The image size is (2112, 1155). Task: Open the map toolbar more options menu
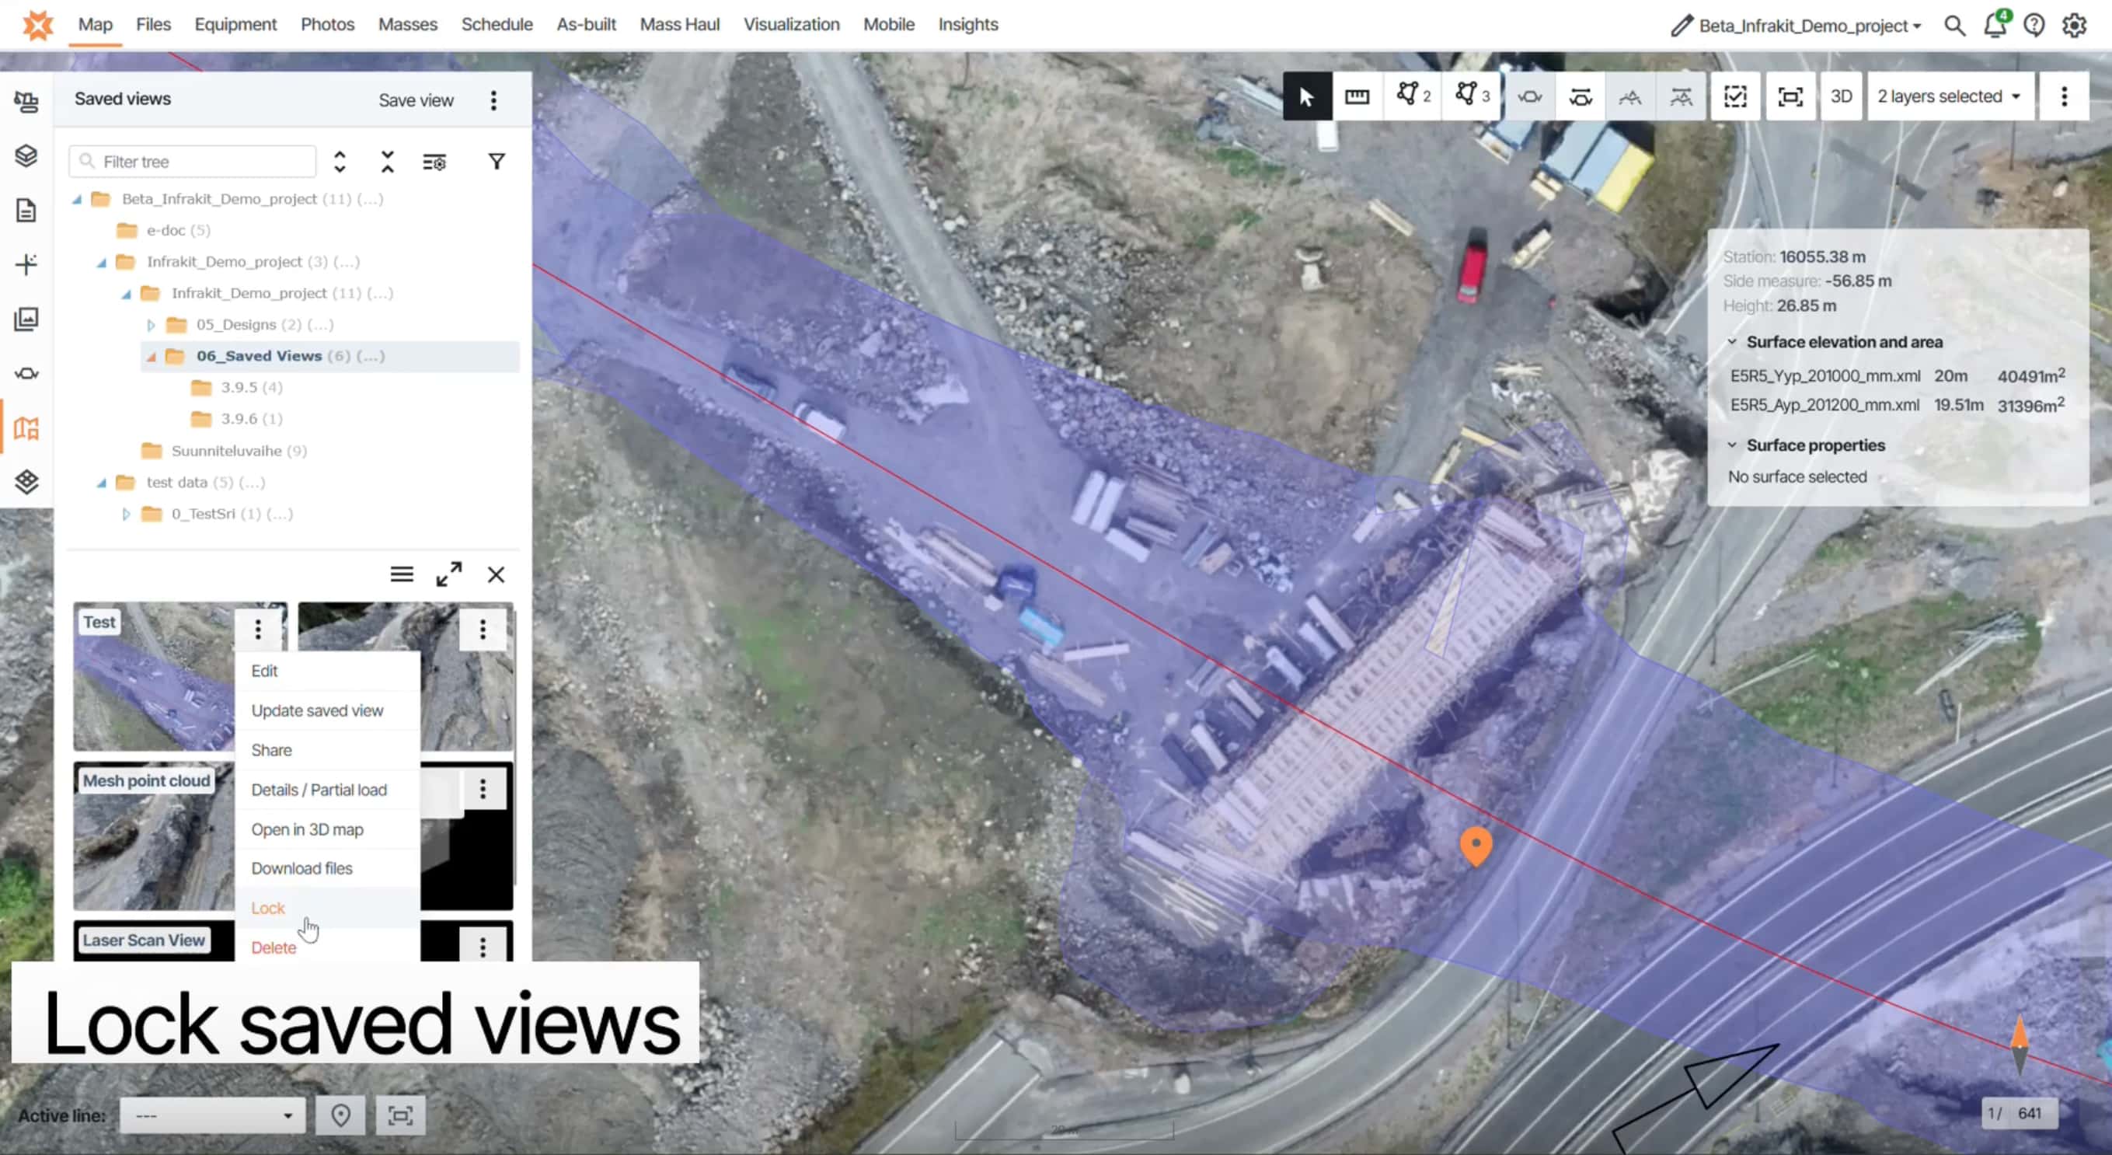2065,97
